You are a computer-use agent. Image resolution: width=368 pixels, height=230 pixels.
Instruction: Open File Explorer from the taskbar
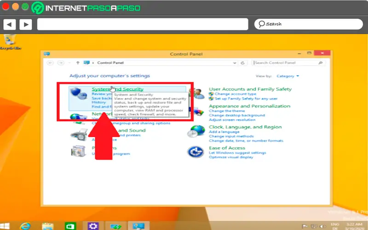[x=48, y=226]
